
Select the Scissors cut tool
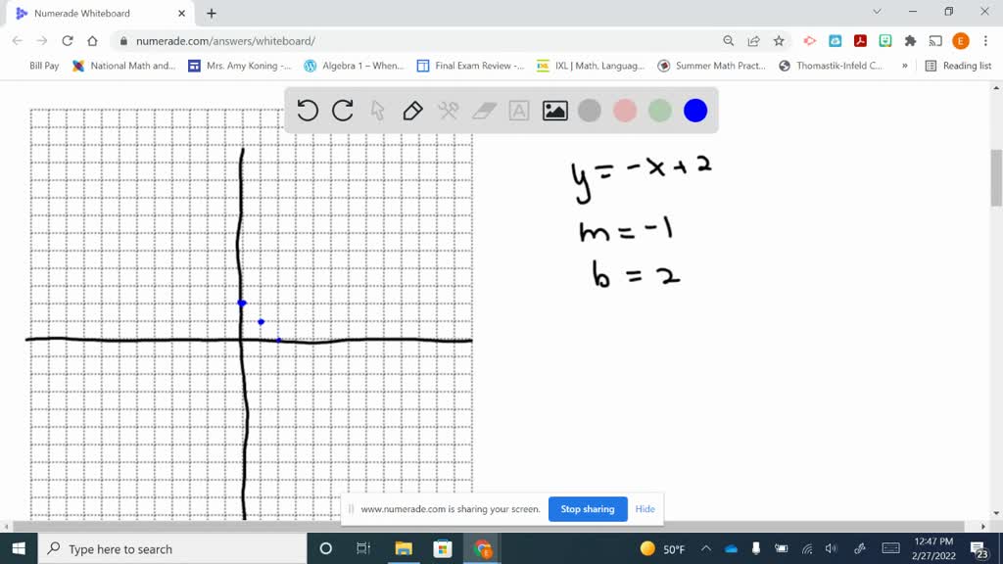[x=448, y=111]
